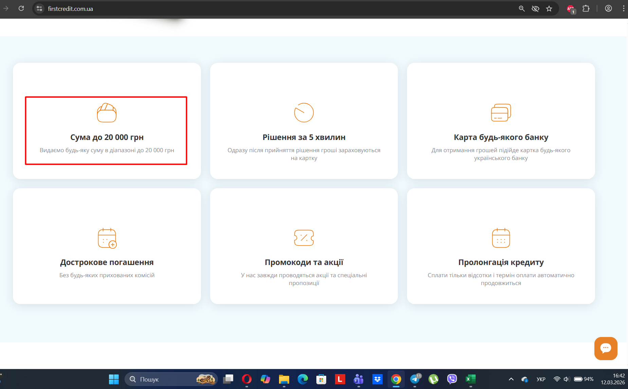
Task: Click the percent coupon icon above 'Промокоди та акції'
Action: (x=304, y=237)
